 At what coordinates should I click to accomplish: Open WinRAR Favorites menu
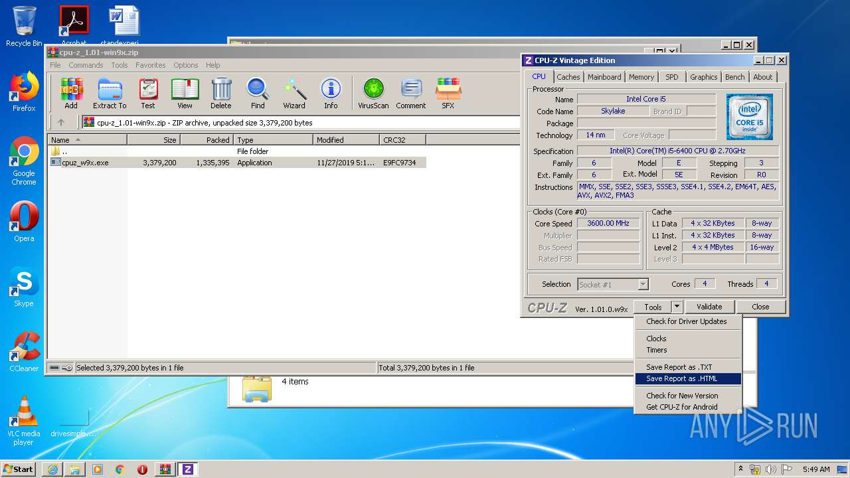pos(151,65)
